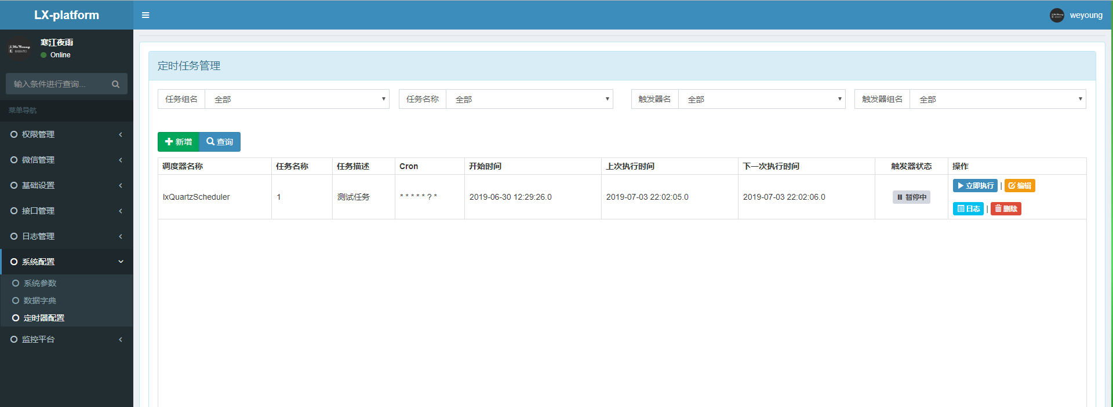This screenshot has width=1113, height=407.
Task: Open 接口管理 menu item
Action: [x=67, y=211]
